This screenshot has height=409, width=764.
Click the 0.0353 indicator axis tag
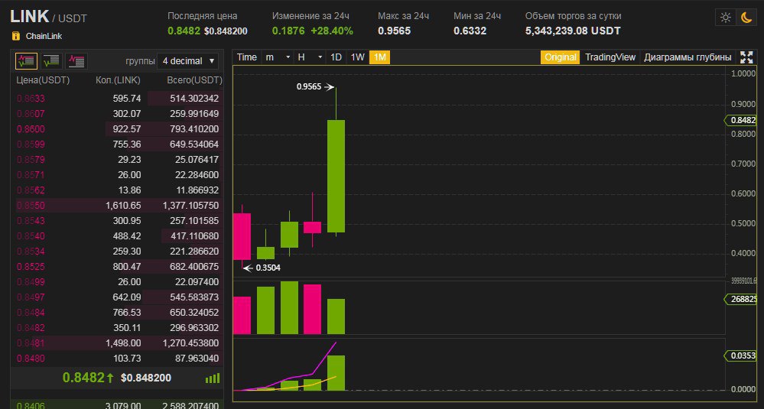point(740,356)
